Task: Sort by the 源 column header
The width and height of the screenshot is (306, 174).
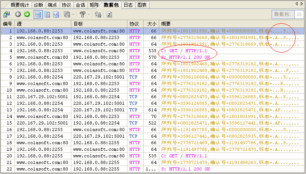Action: pyautogui.click(x=43, y=24)
